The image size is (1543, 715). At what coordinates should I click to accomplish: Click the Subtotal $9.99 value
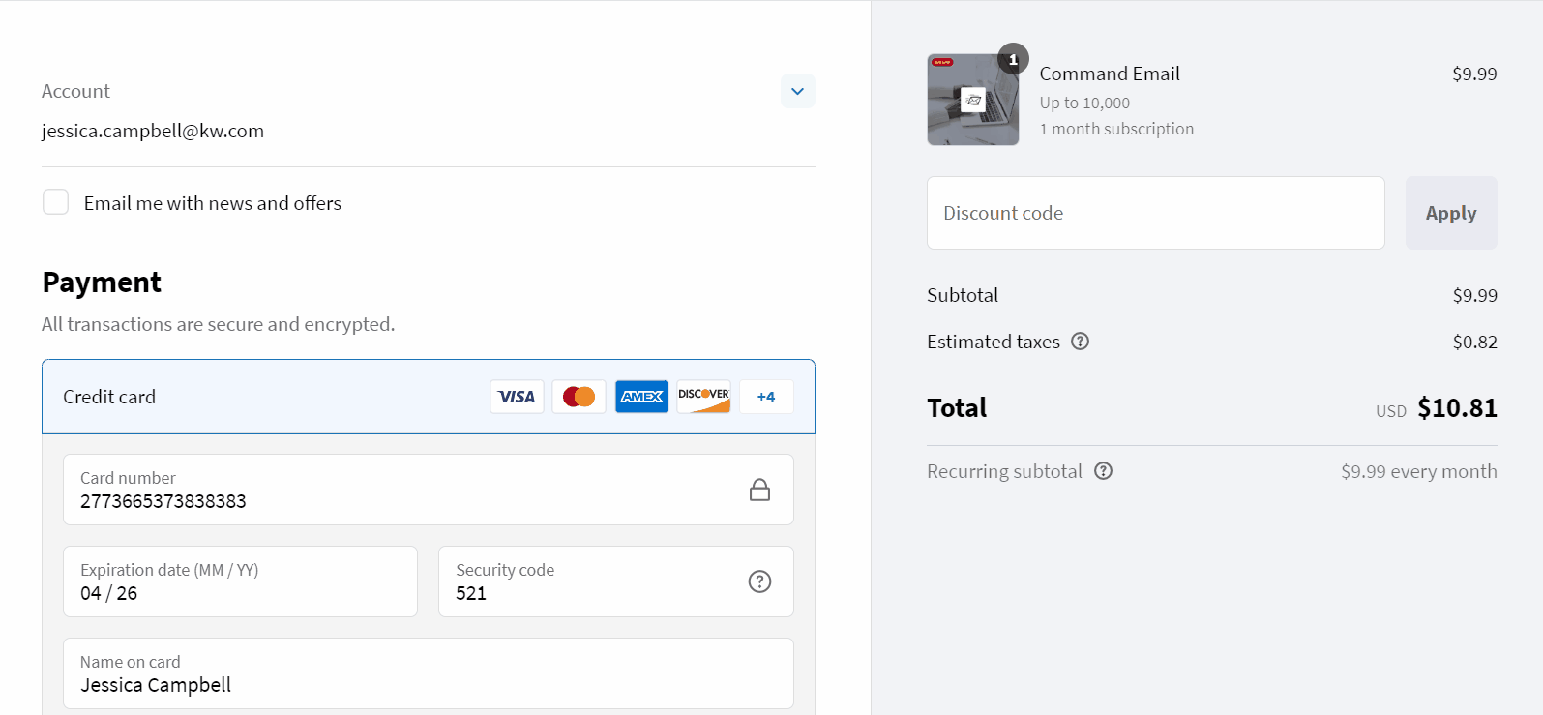point(1474,295)
